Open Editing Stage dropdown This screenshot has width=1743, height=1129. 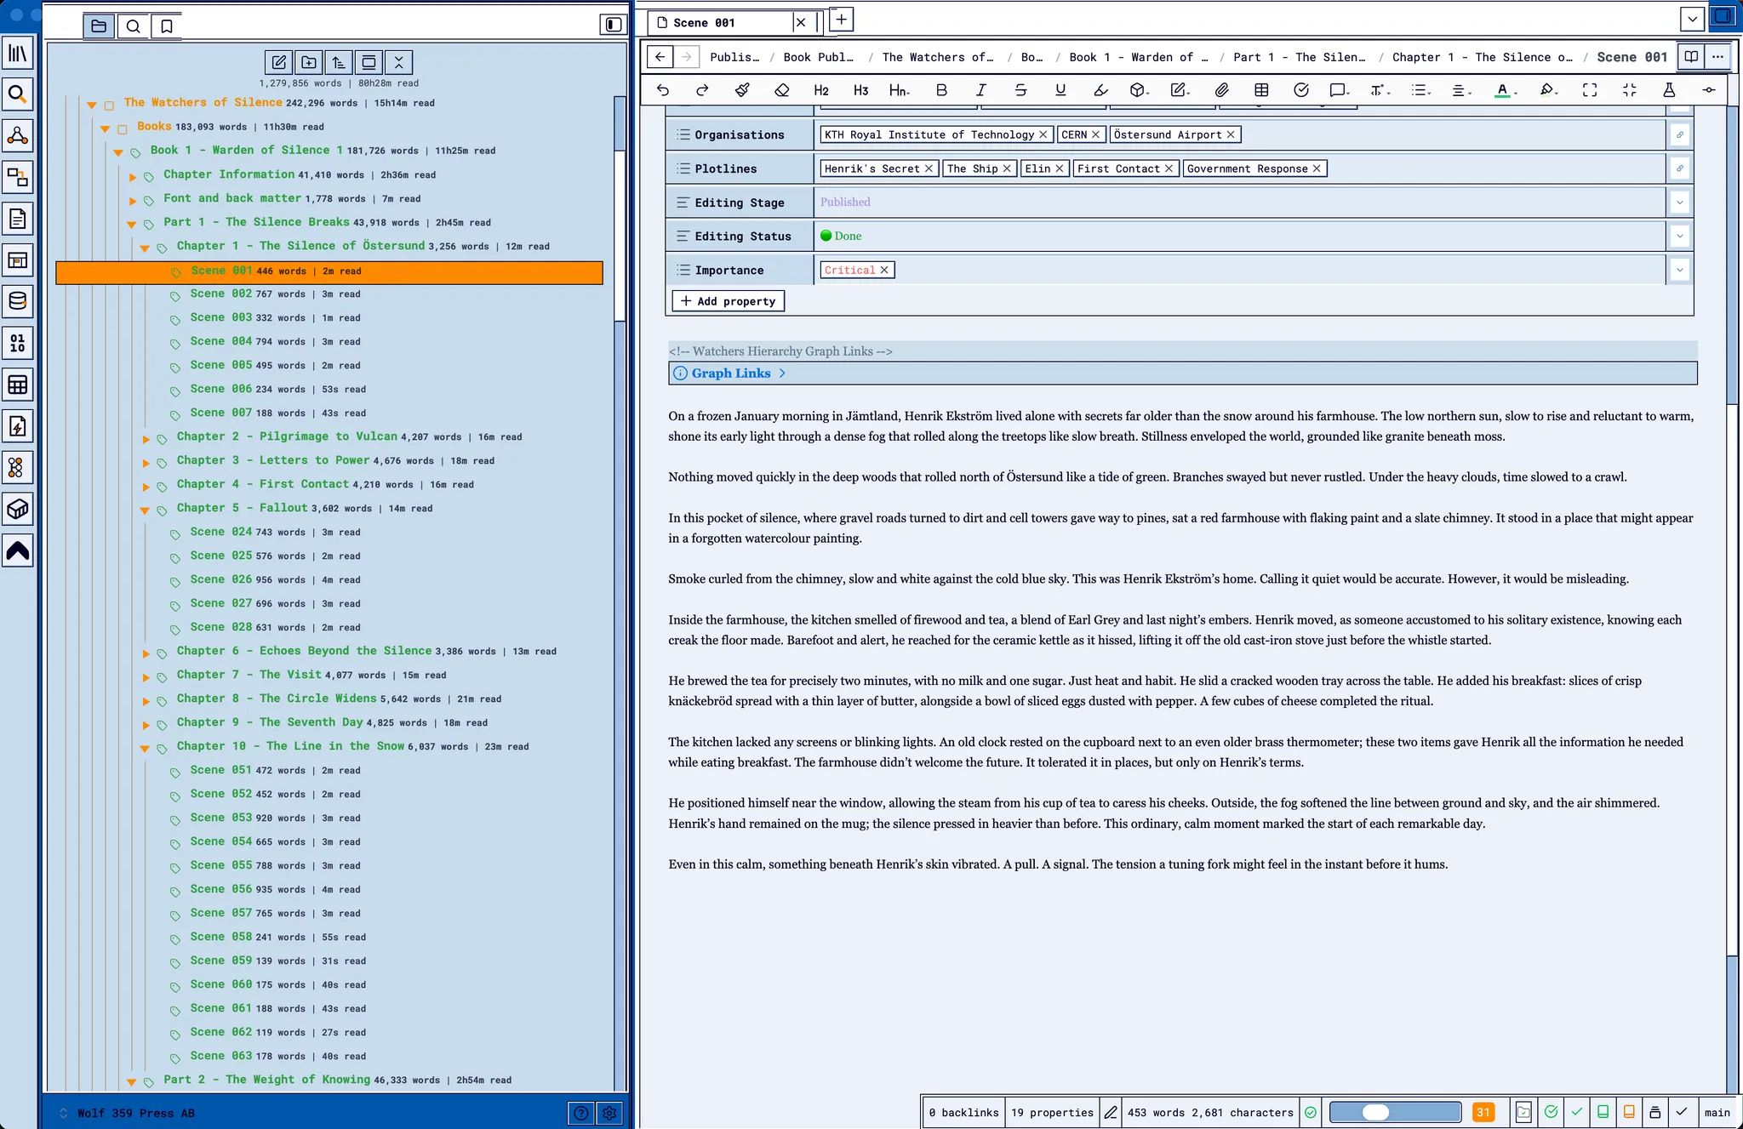1679,202
